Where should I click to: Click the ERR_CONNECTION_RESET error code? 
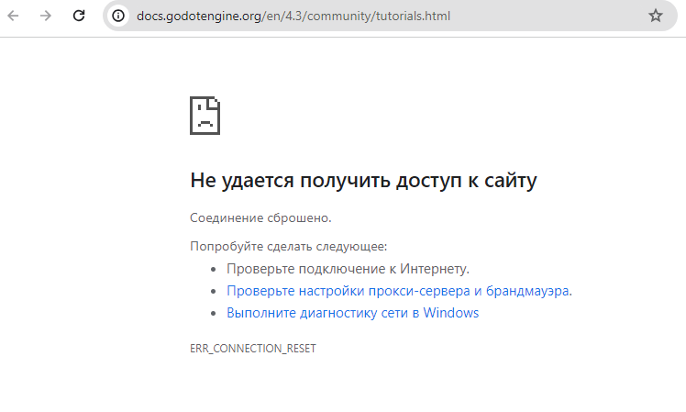pyautogui.click(x=253, y=349)
